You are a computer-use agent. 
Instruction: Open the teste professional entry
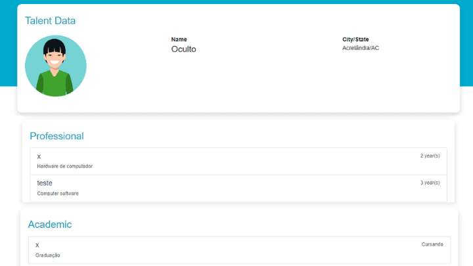tap(45, 183)
